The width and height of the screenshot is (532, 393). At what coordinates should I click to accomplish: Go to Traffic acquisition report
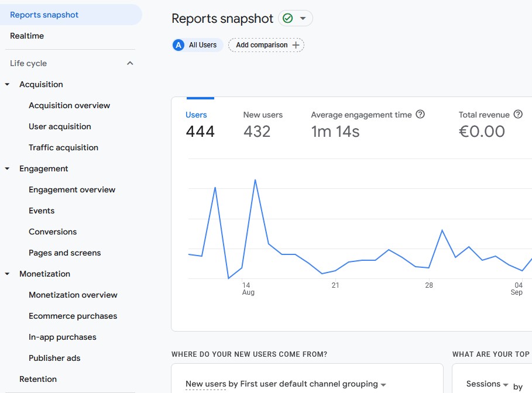click(x=63, y=147)
